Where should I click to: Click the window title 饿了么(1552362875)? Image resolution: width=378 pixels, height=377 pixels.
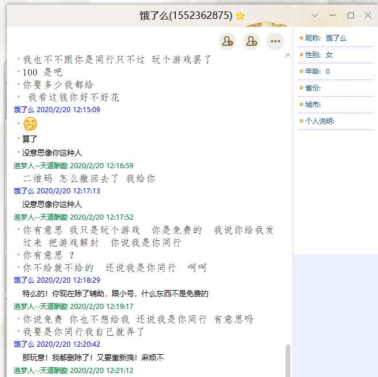[186, 15]
